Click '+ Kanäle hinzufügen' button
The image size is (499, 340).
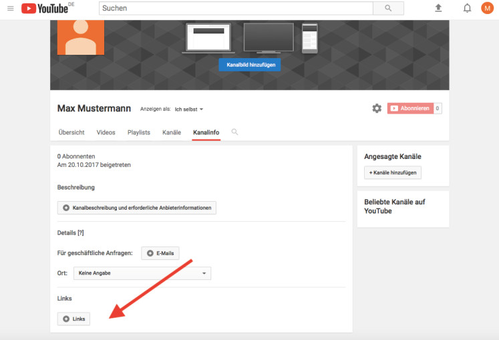tap(393, 172)
